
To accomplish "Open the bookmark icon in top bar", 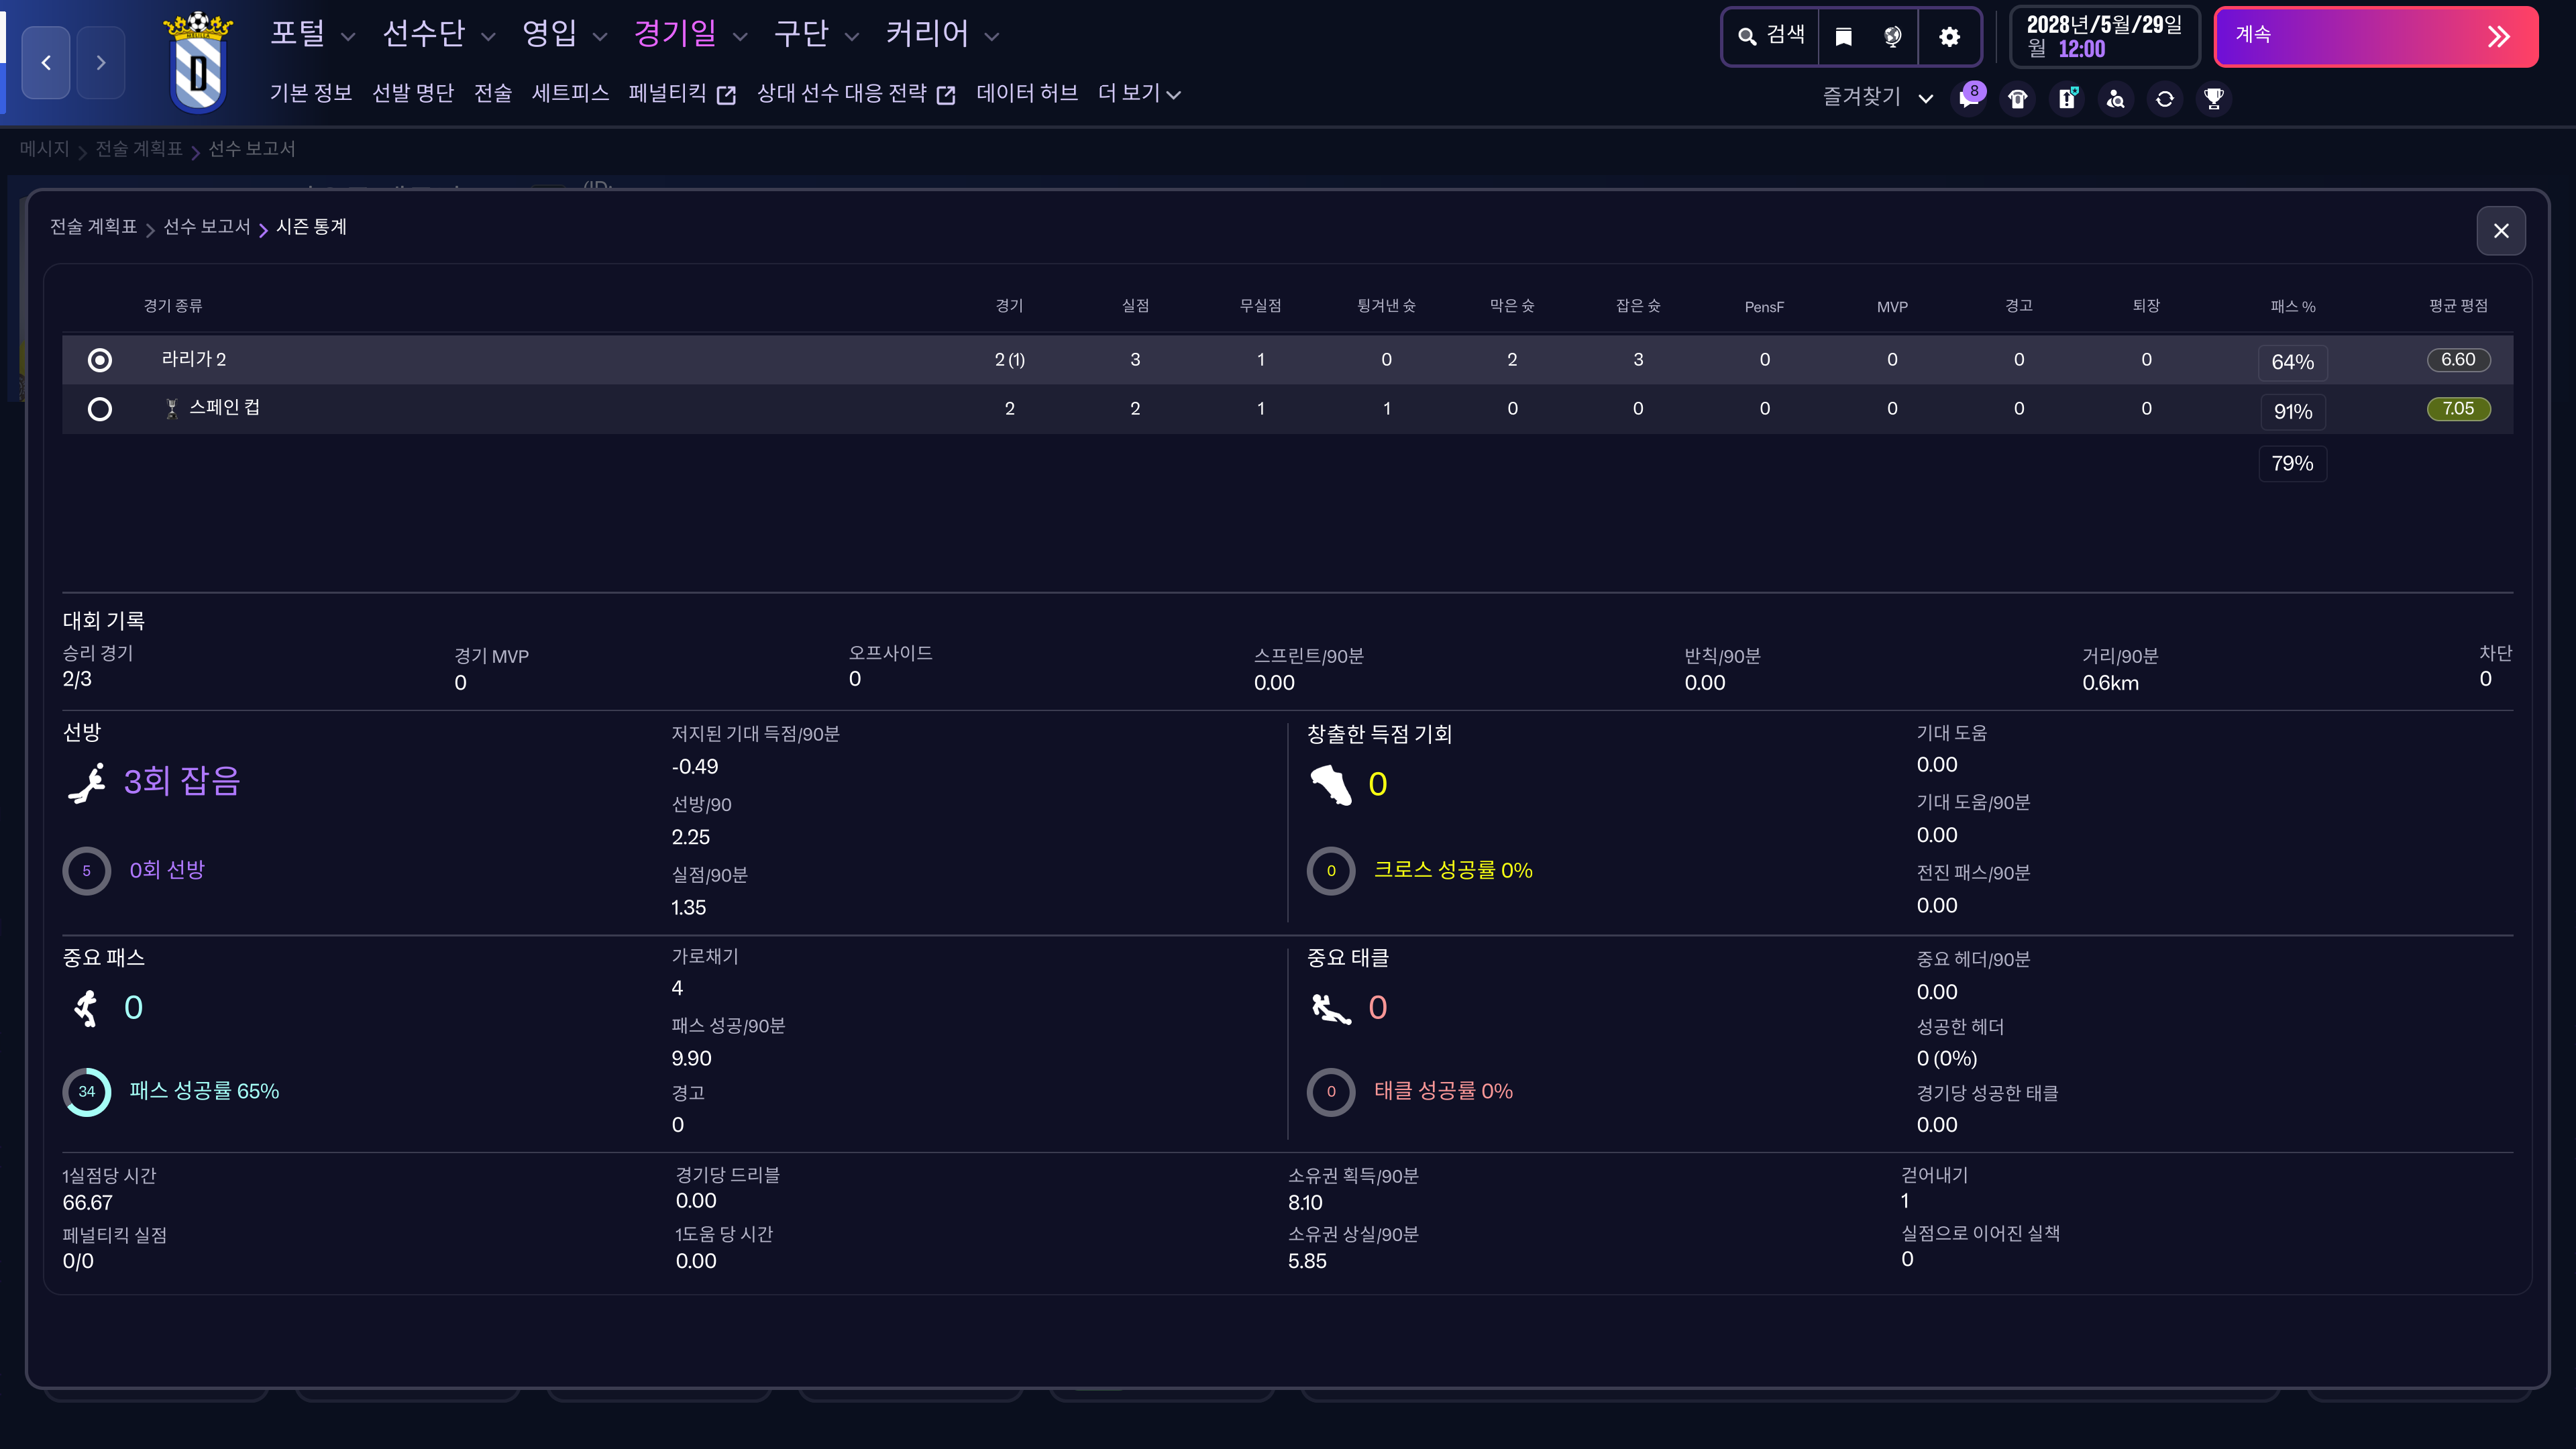I will click(1843, 37).
